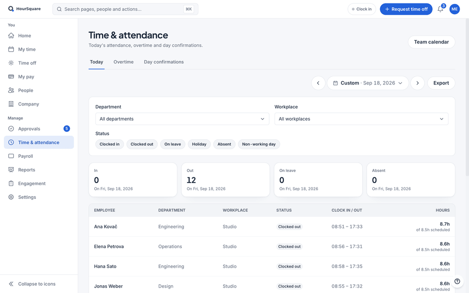Open the All workplaces dropdown
Screen dimensions: 469x293
point(362,119)
